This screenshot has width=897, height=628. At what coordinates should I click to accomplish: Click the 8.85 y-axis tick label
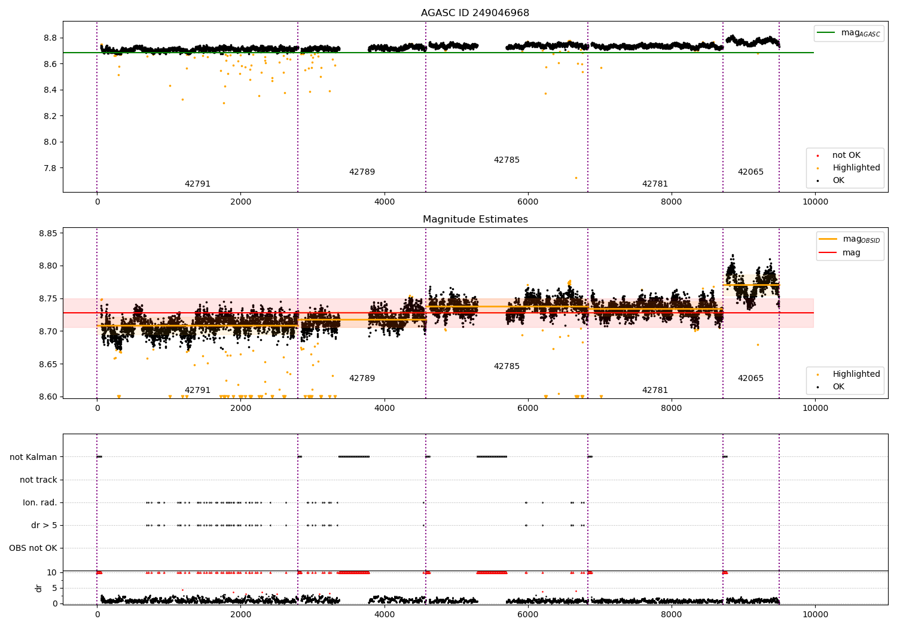click(48, 233)
